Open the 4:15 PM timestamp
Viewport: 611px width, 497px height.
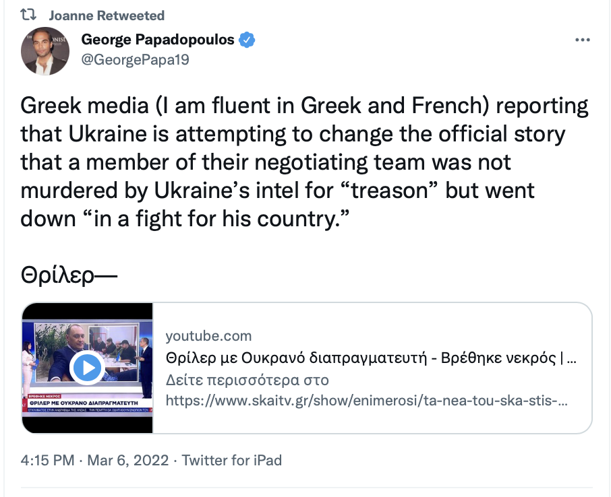(x=47, y=460)
